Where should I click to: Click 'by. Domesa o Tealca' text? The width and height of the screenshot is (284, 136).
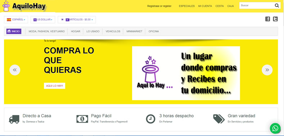33,122
